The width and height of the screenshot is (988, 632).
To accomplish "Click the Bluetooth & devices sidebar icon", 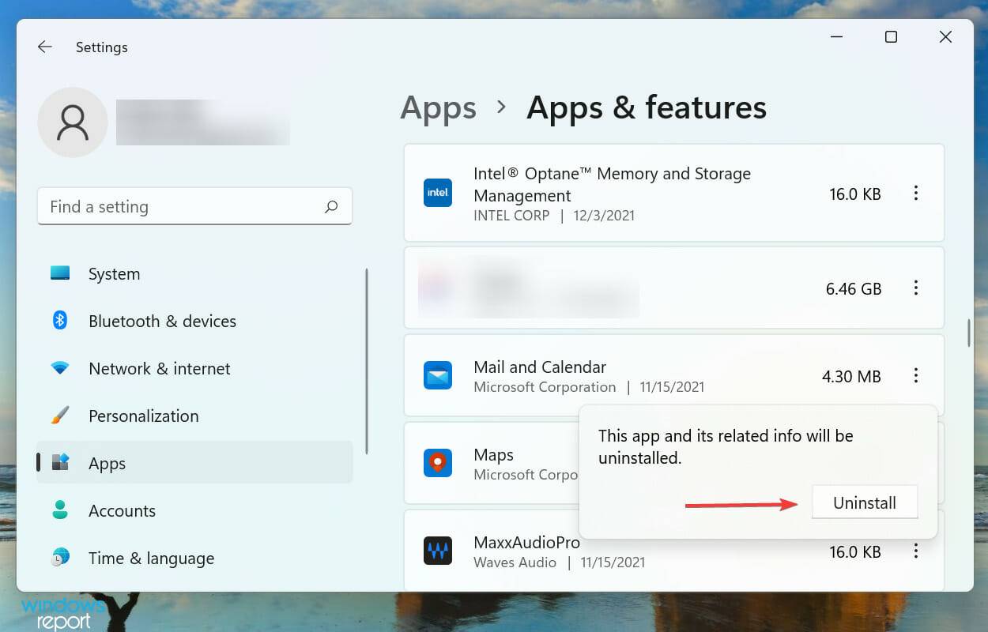I will point(59,321).
